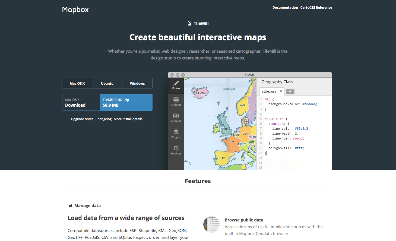Close the style.mss tab with X
396x241 pixels.
pyautogui.click(x=281, y=91)
